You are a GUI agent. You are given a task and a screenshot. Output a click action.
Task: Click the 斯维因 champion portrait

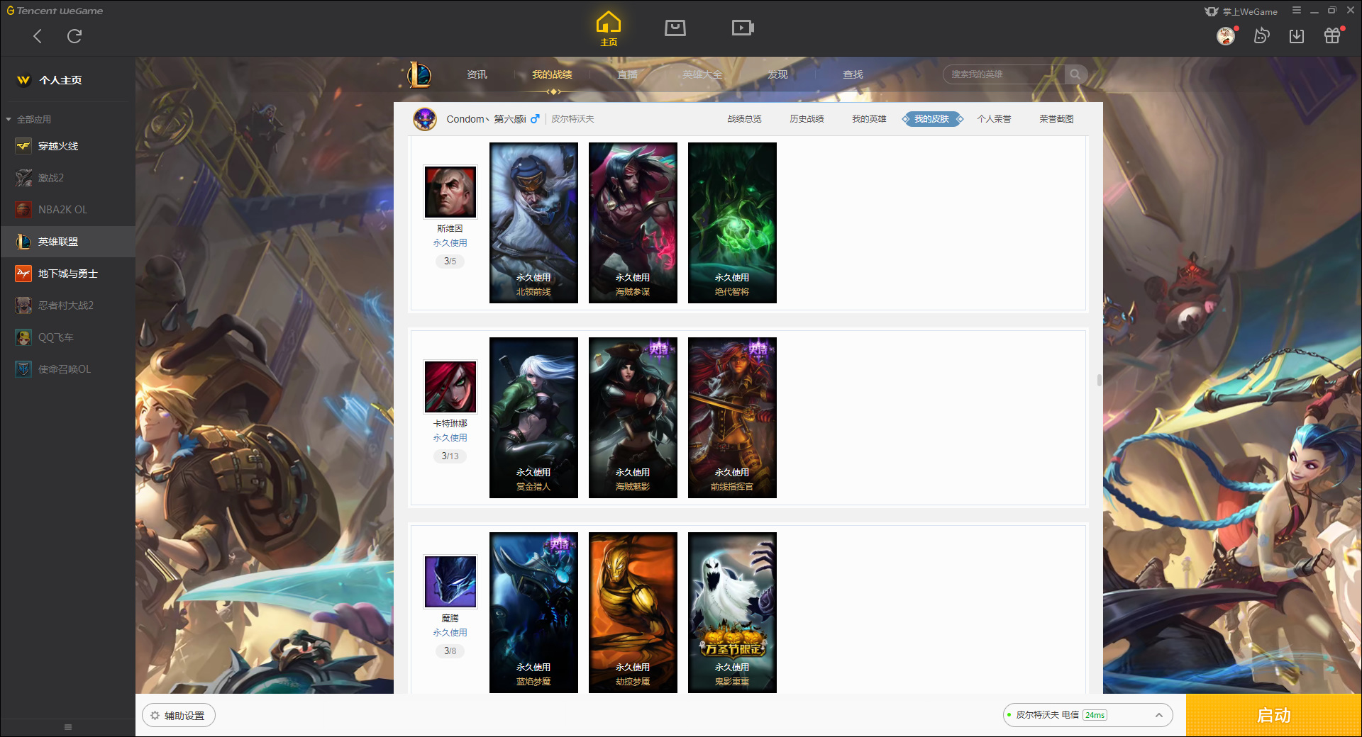(450, 192)
